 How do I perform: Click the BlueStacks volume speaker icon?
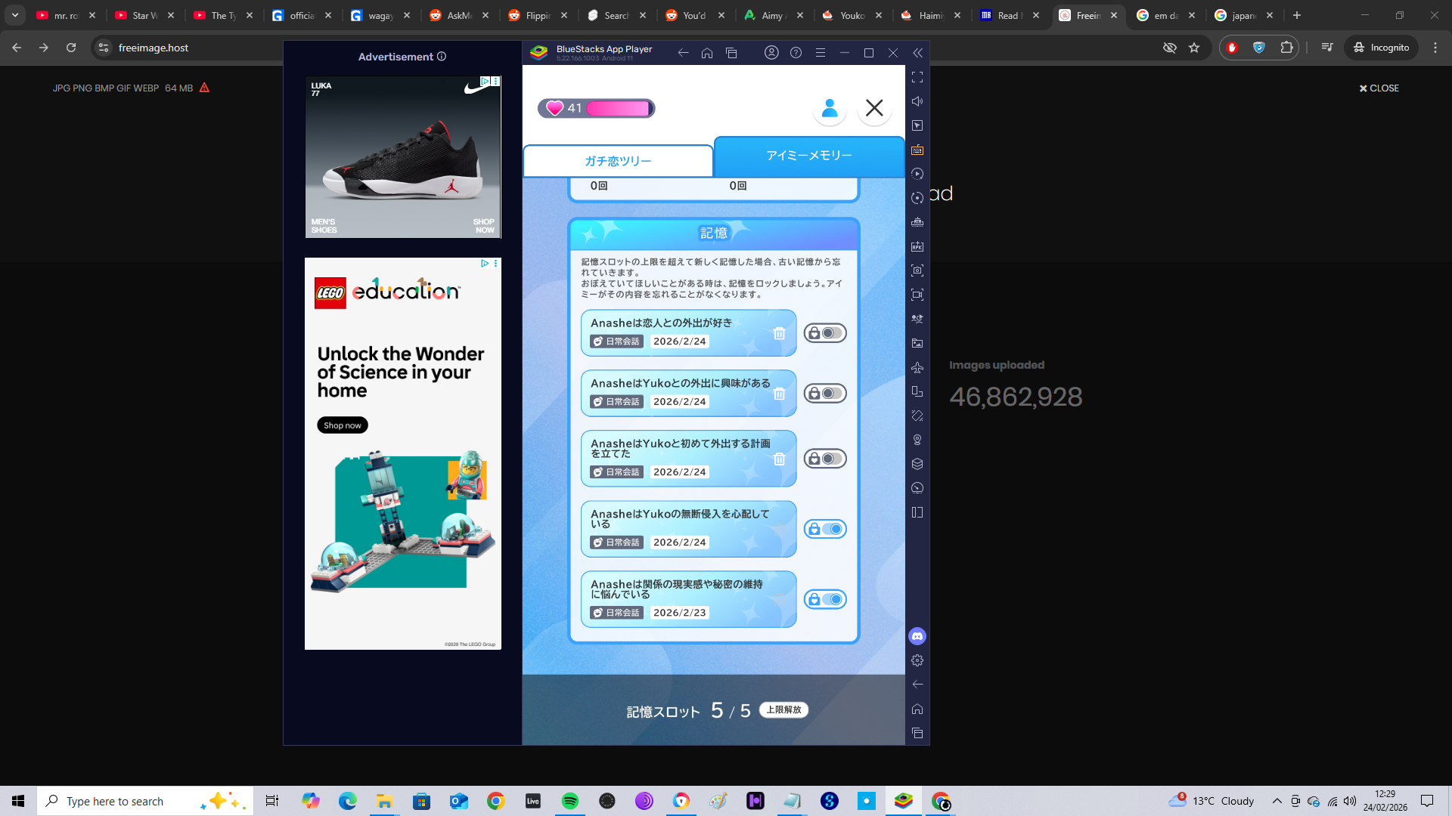[x=917, y=101]
